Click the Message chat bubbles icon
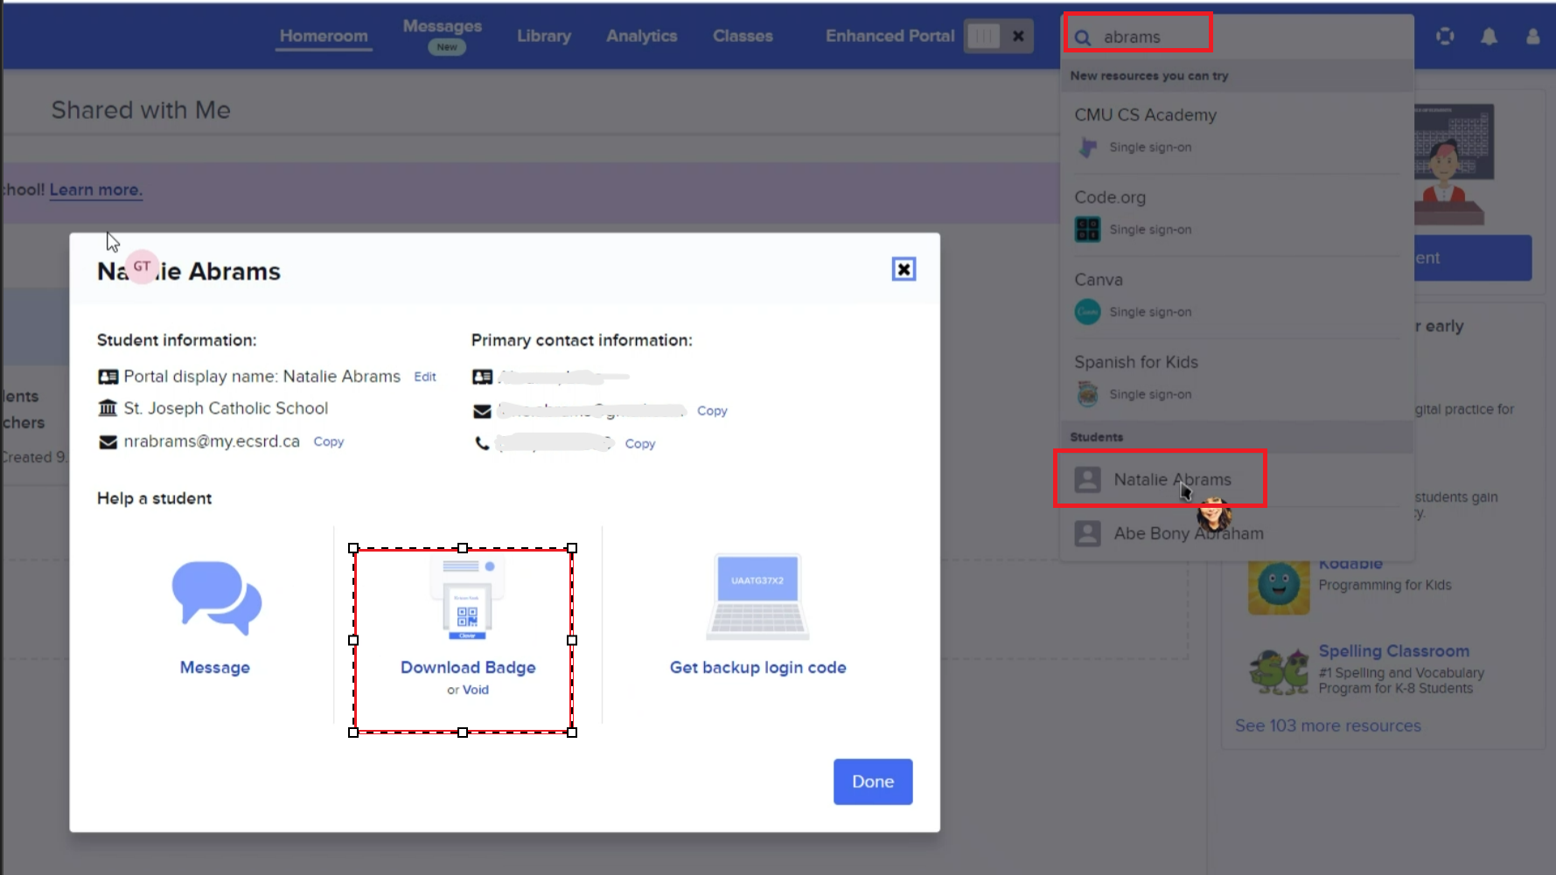 click(x=216, y=598)
